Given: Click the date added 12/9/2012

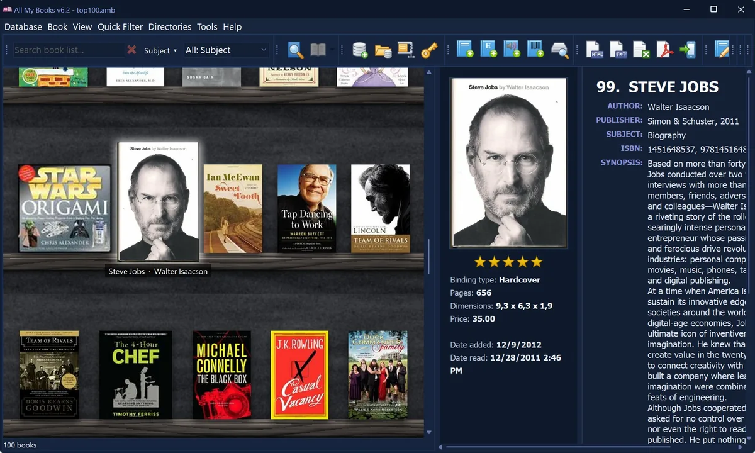Looking at the screenshot, I should click(x=518, y=345).
